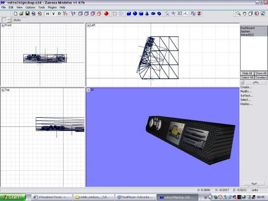Click the red Z icon in toolbar

[x=199, y=13]
